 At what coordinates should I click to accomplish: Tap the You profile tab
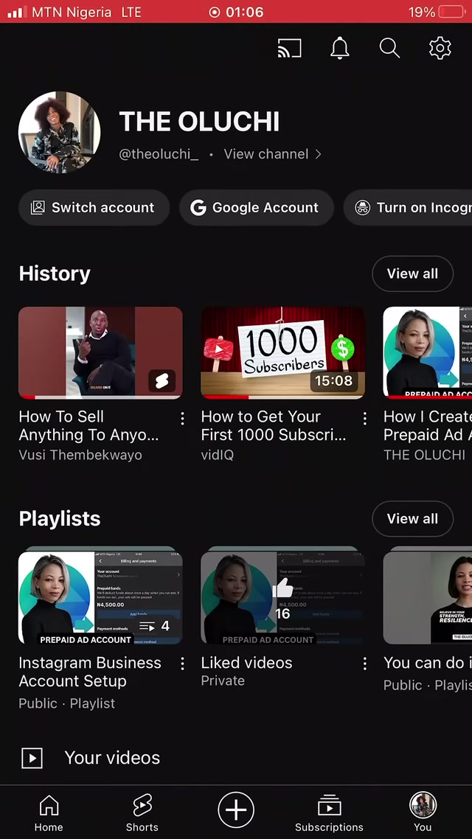coord(423,812)
